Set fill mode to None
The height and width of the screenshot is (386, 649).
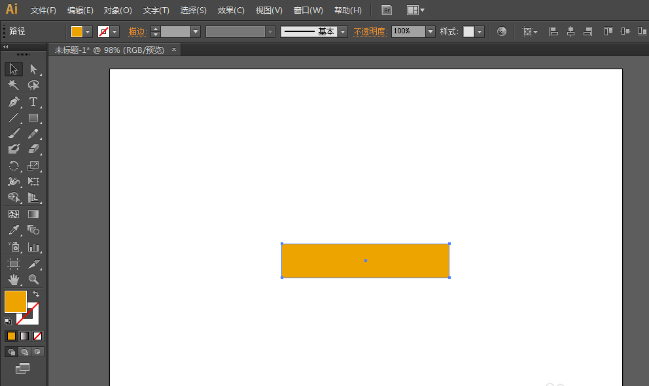[x=38, y=336]
